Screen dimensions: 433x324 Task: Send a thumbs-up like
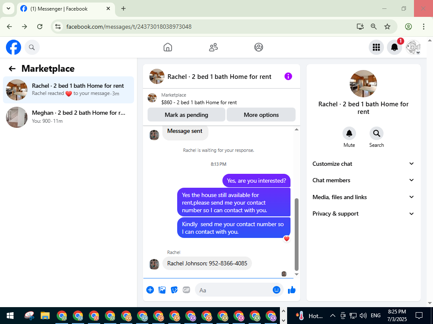click(292, 290)
